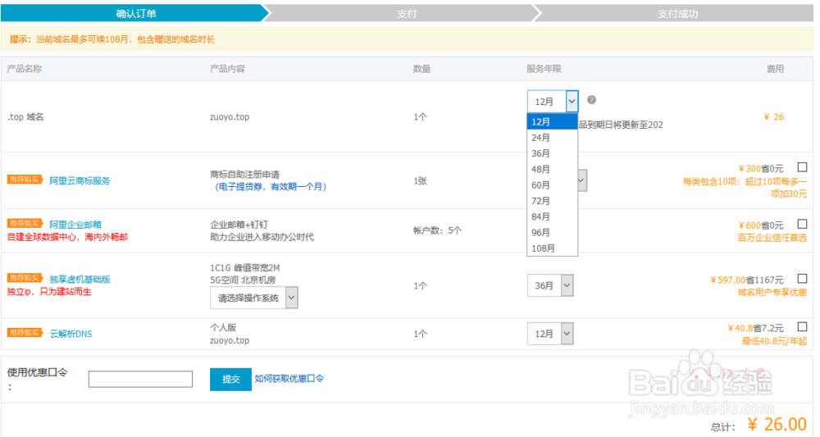The height and width of the screenshot is (437, 820).
Task: Select 12月 in the dropdown list
Action: pos(552,122)
